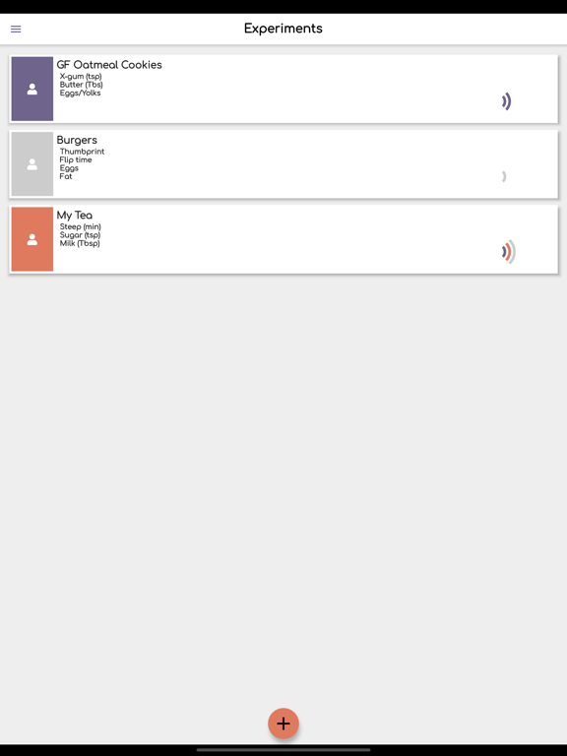Select the Steep (min) factor
This screenshot has width=567, height=756.
pyautogui.click(x=80, y=226)
